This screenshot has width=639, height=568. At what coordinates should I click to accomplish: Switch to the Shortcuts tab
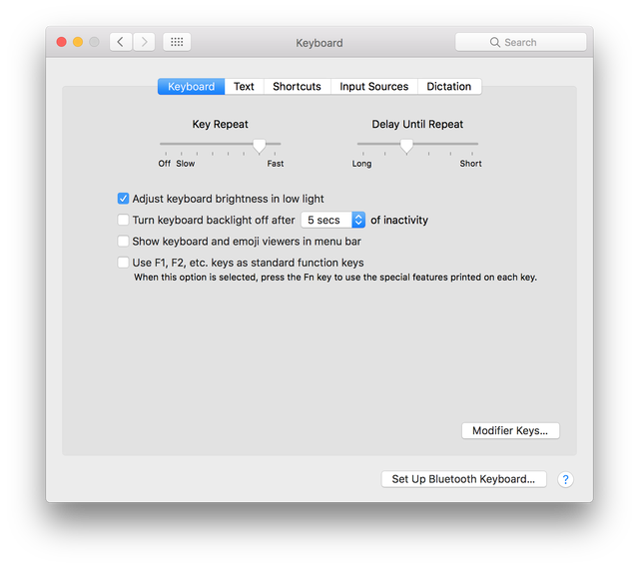298,87
